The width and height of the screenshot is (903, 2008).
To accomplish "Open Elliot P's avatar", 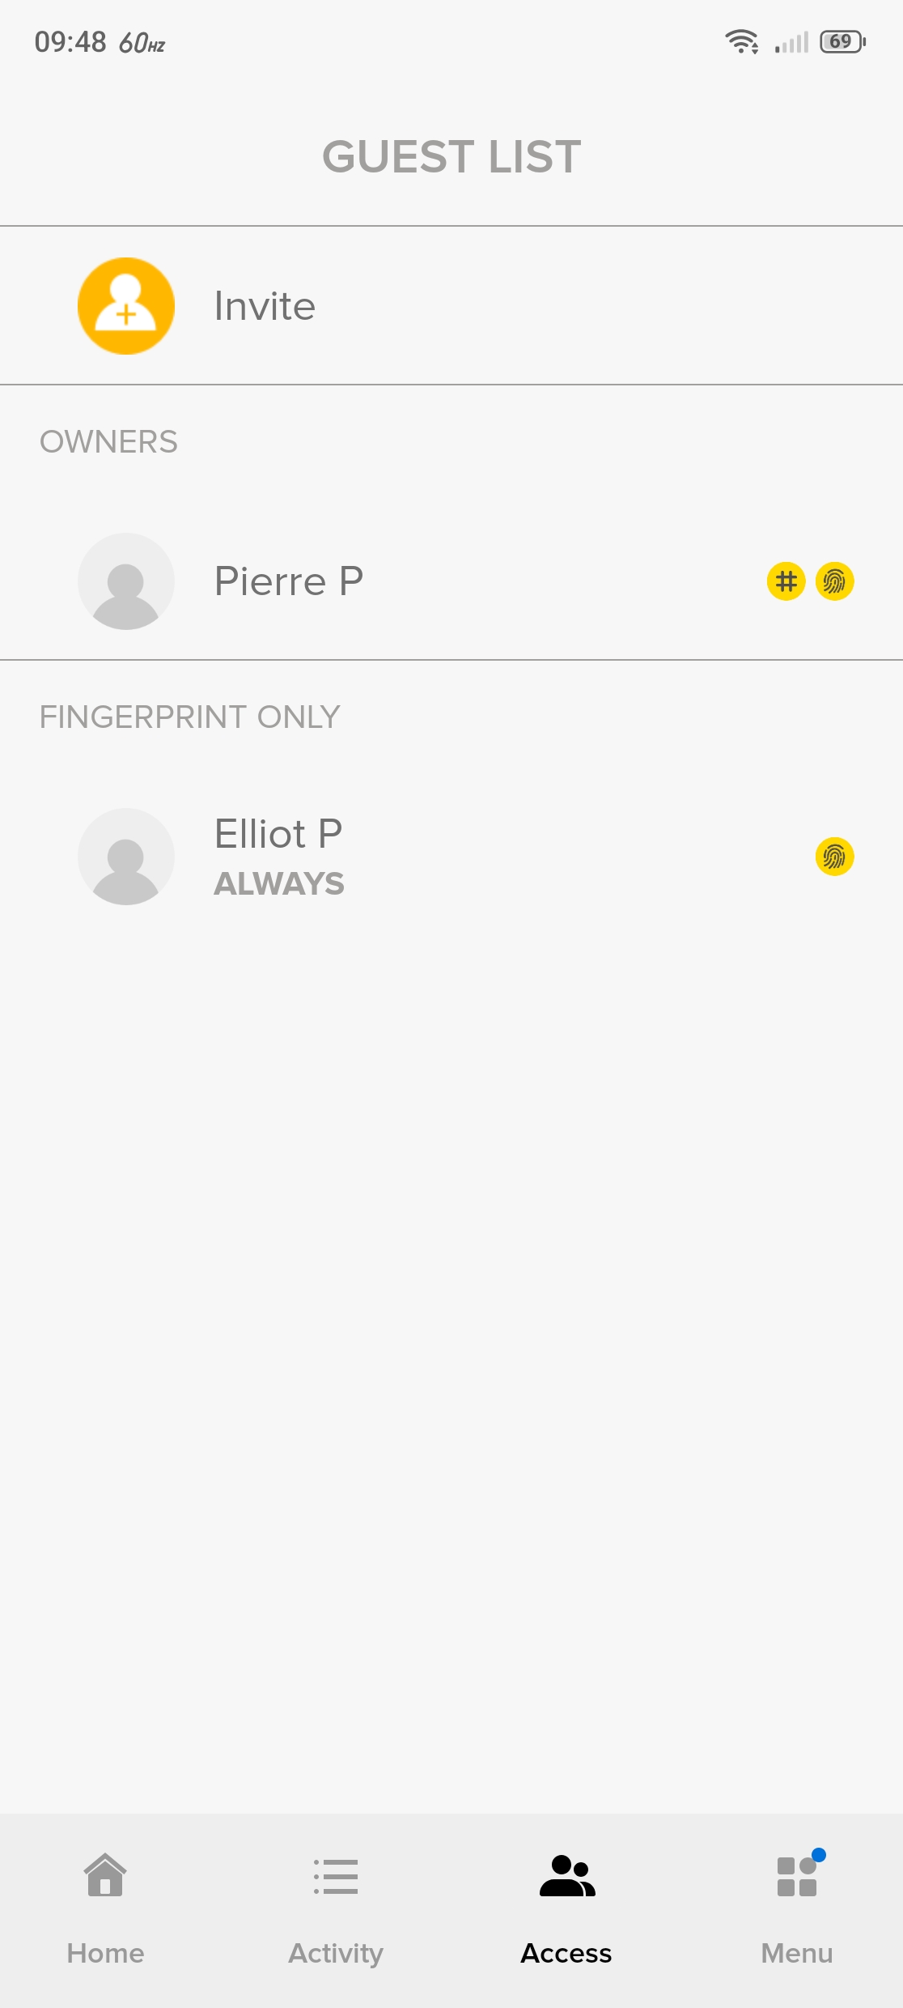I will tap(126, 857).
